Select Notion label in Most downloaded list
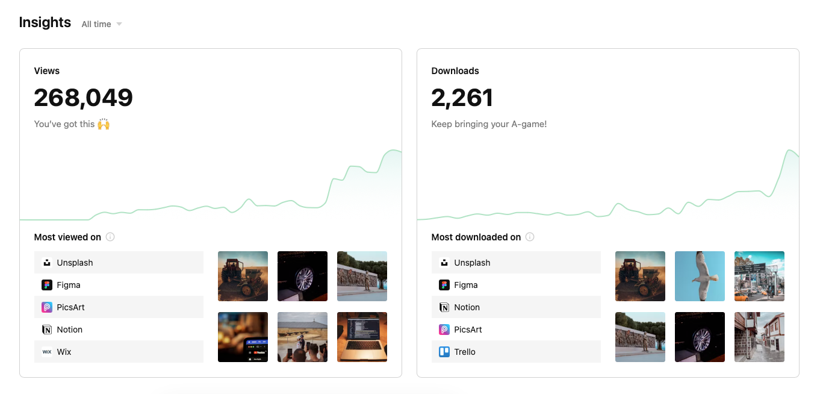Screen dimensions: 823x394 tap(467, 307)
